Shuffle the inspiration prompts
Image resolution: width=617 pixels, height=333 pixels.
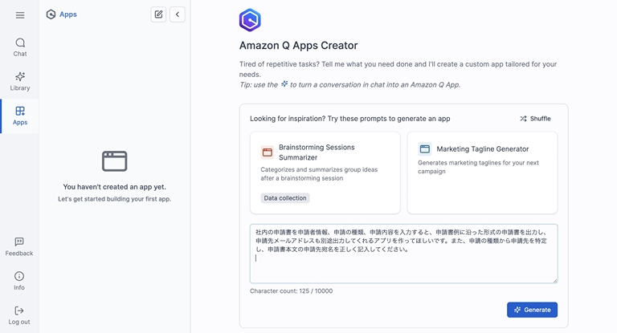pyautogui.click(x=535, y=119)
